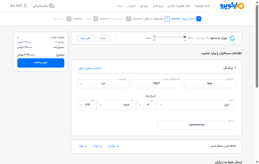Click the airline logo on the flight card
The height and width of the screenshot is (164, 259).
(x=232, y=38)
